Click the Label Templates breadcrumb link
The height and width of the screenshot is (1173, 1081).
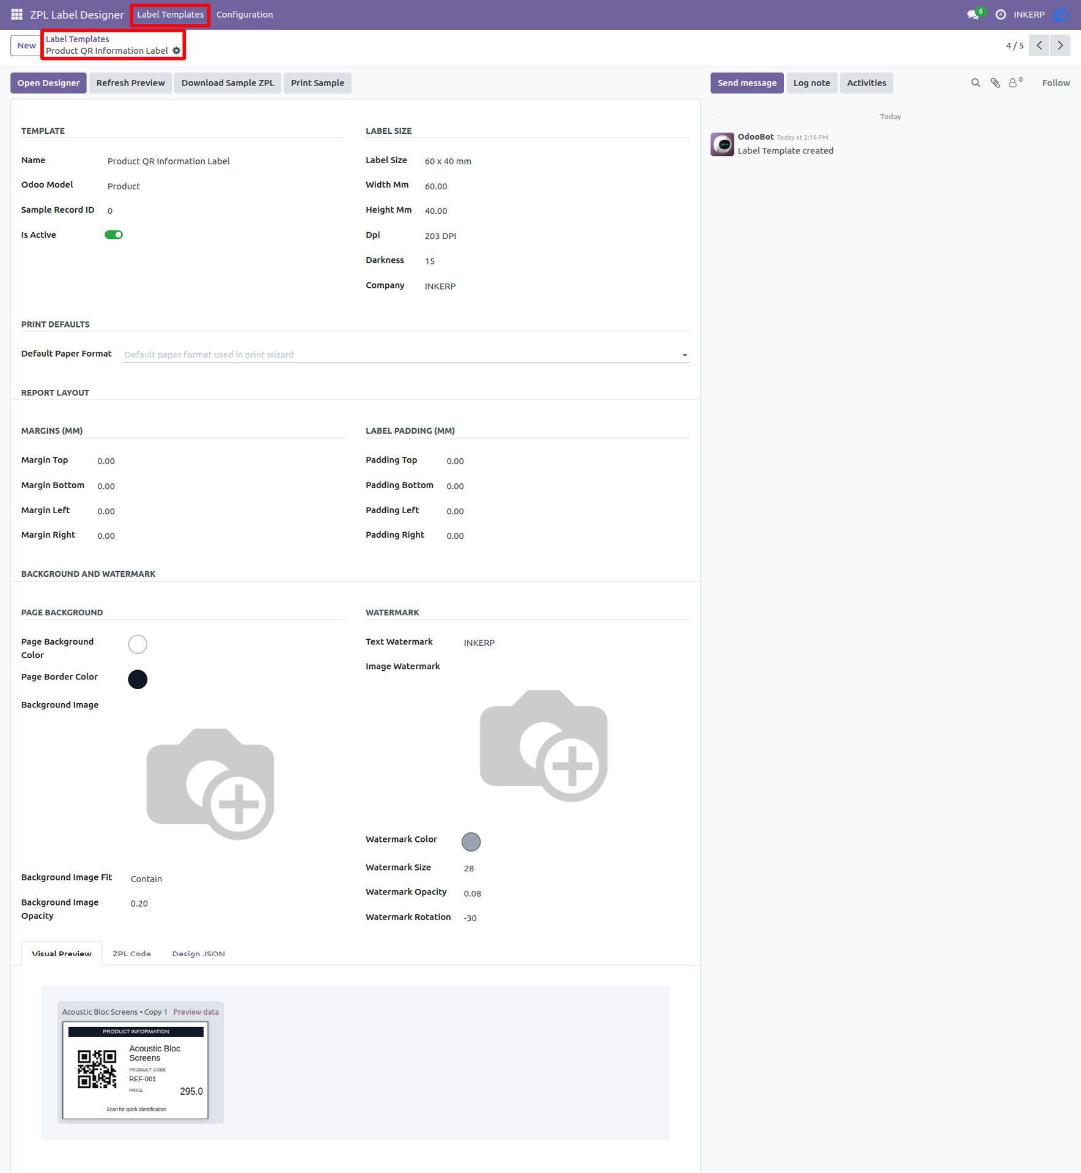[77, 39]
